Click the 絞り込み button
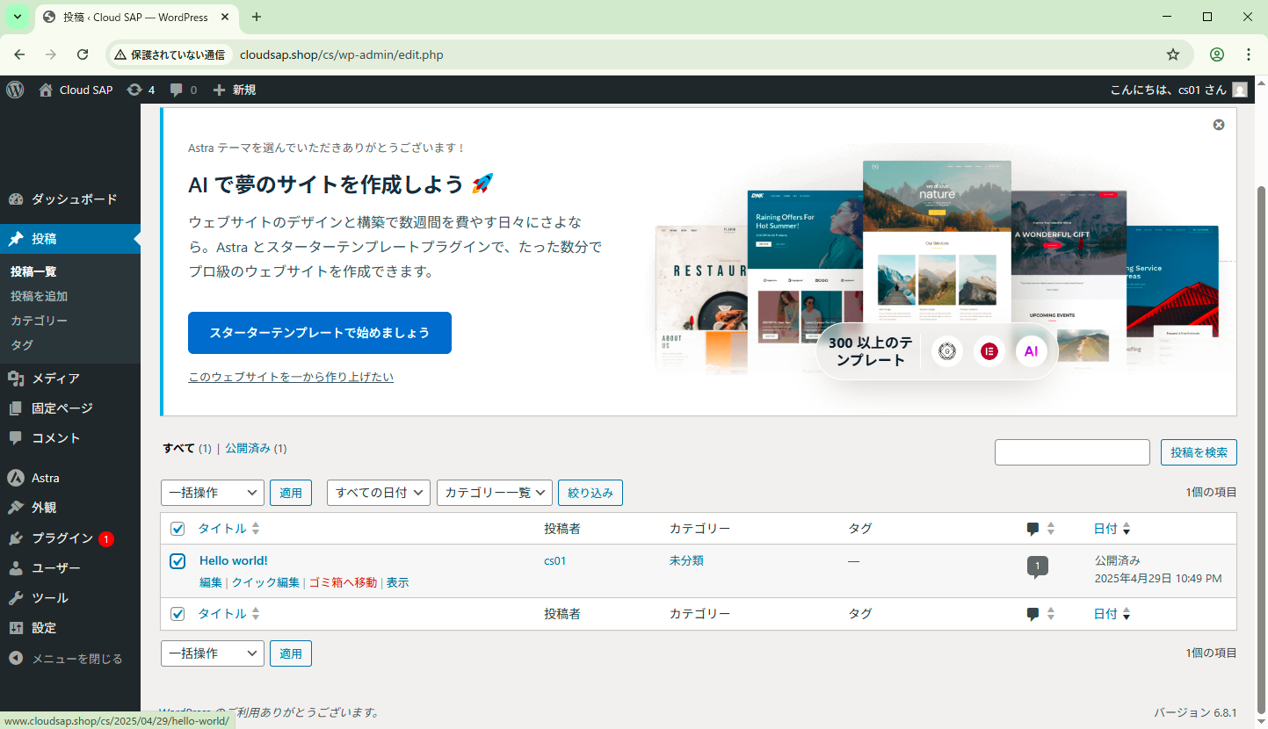Screen dimensions: 1268x729 591,493
